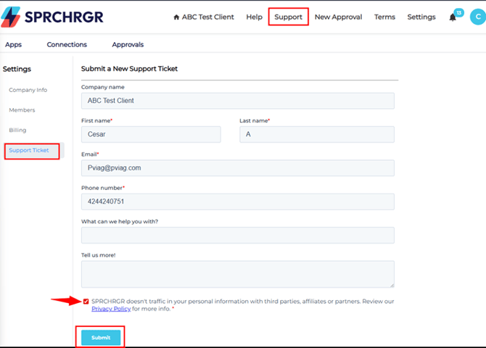The image size is (486, 348).
Task: Select Billing in settings sidebar
Action: tap(17, 130)
